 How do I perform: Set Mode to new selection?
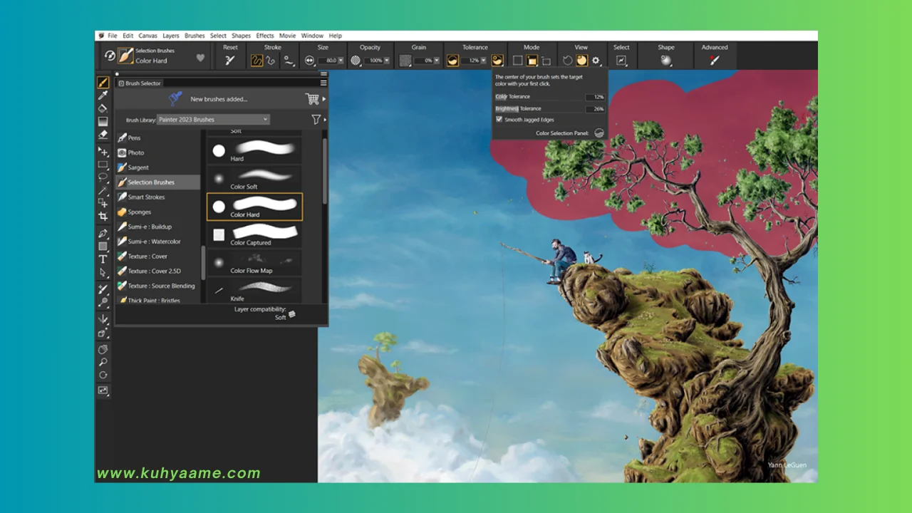pyautogui.click(x=518, y=61)
